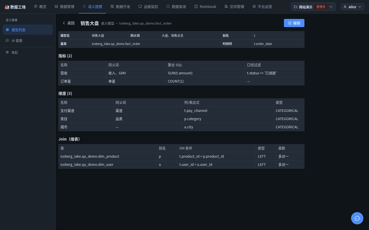Select 模型列表 in the sidebar
Screen dimensions: 369x230
tap(28, 30)
